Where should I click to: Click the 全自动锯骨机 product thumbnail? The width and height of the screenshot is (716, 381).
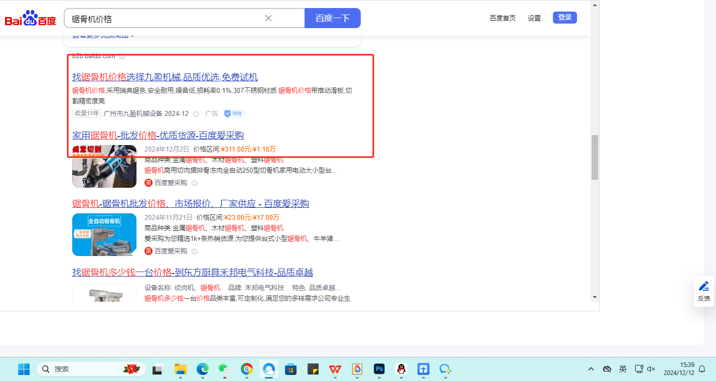(104, 234)
